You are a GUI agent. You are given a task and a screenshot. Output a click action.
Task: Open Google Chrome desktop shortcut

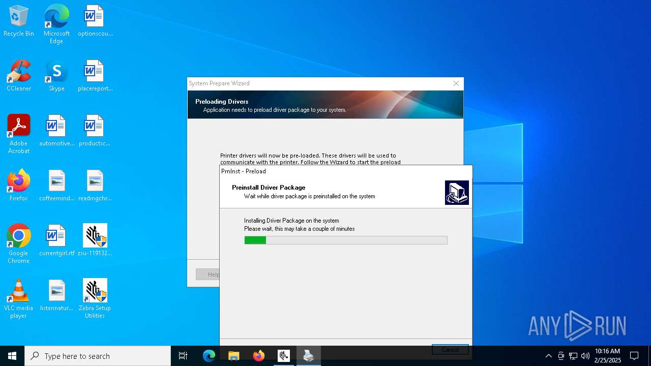(x=19, y=244)
